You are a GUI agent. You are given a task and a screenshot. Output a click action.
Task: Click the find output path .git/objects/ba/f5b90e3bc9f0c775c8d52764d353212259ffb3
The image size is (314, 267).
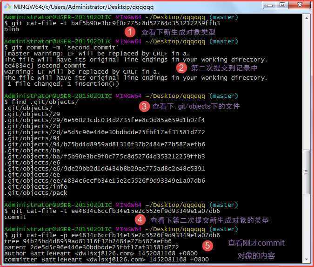(104, 157)
